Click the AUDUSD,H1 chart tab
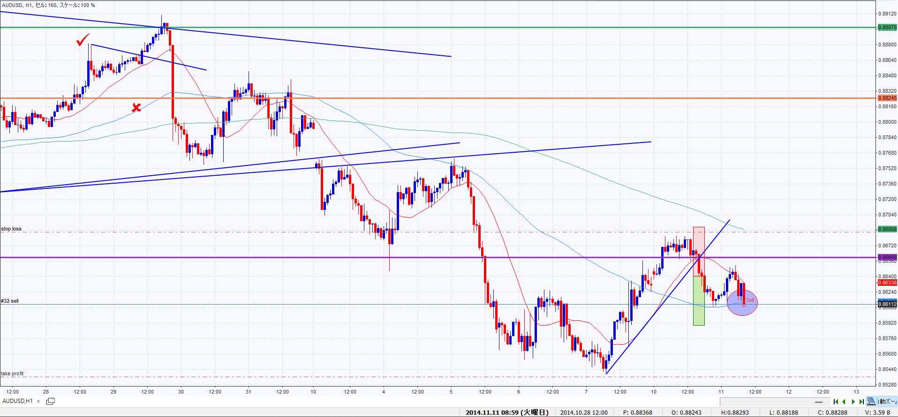 pos(17,401)
